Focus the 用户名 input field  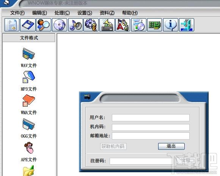point(151,118)
